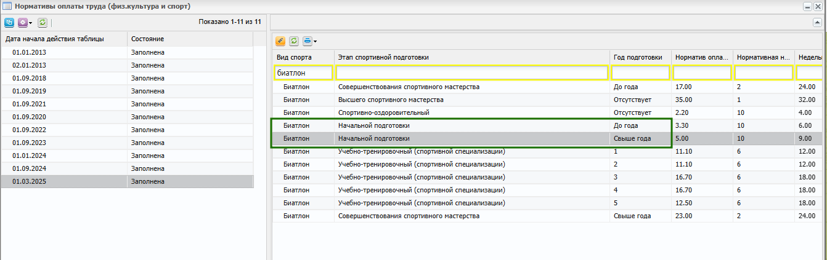This screenshot has width=827, height=260.
Task: Click the window title list icon
Action: pyautogui.click(x=7, y=6)
